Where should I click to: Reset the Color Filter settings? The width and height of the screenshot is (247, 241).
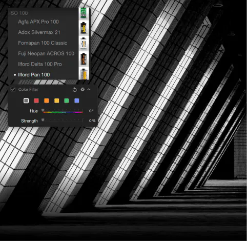pyautogui.click(x=75, y=90)
